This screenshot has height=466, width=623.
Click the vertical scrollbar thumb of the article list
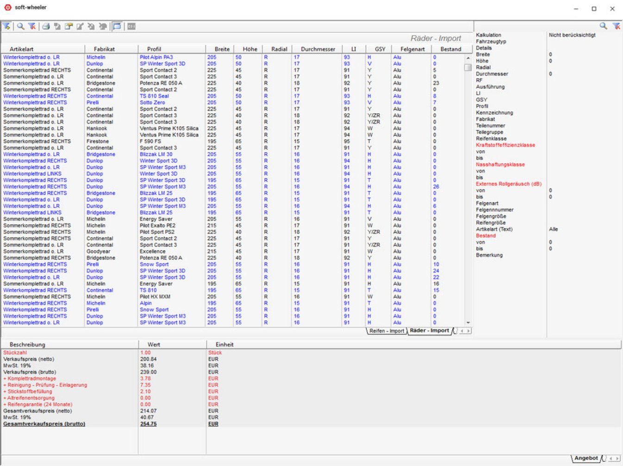click(468, 67)
